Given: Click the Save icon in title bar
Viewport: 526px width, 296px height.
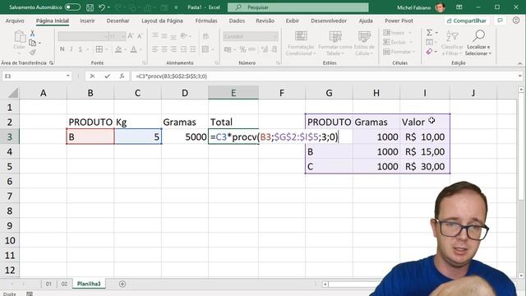Looking at the screenshot, I should pyautogui.click(x=90, y=7).
